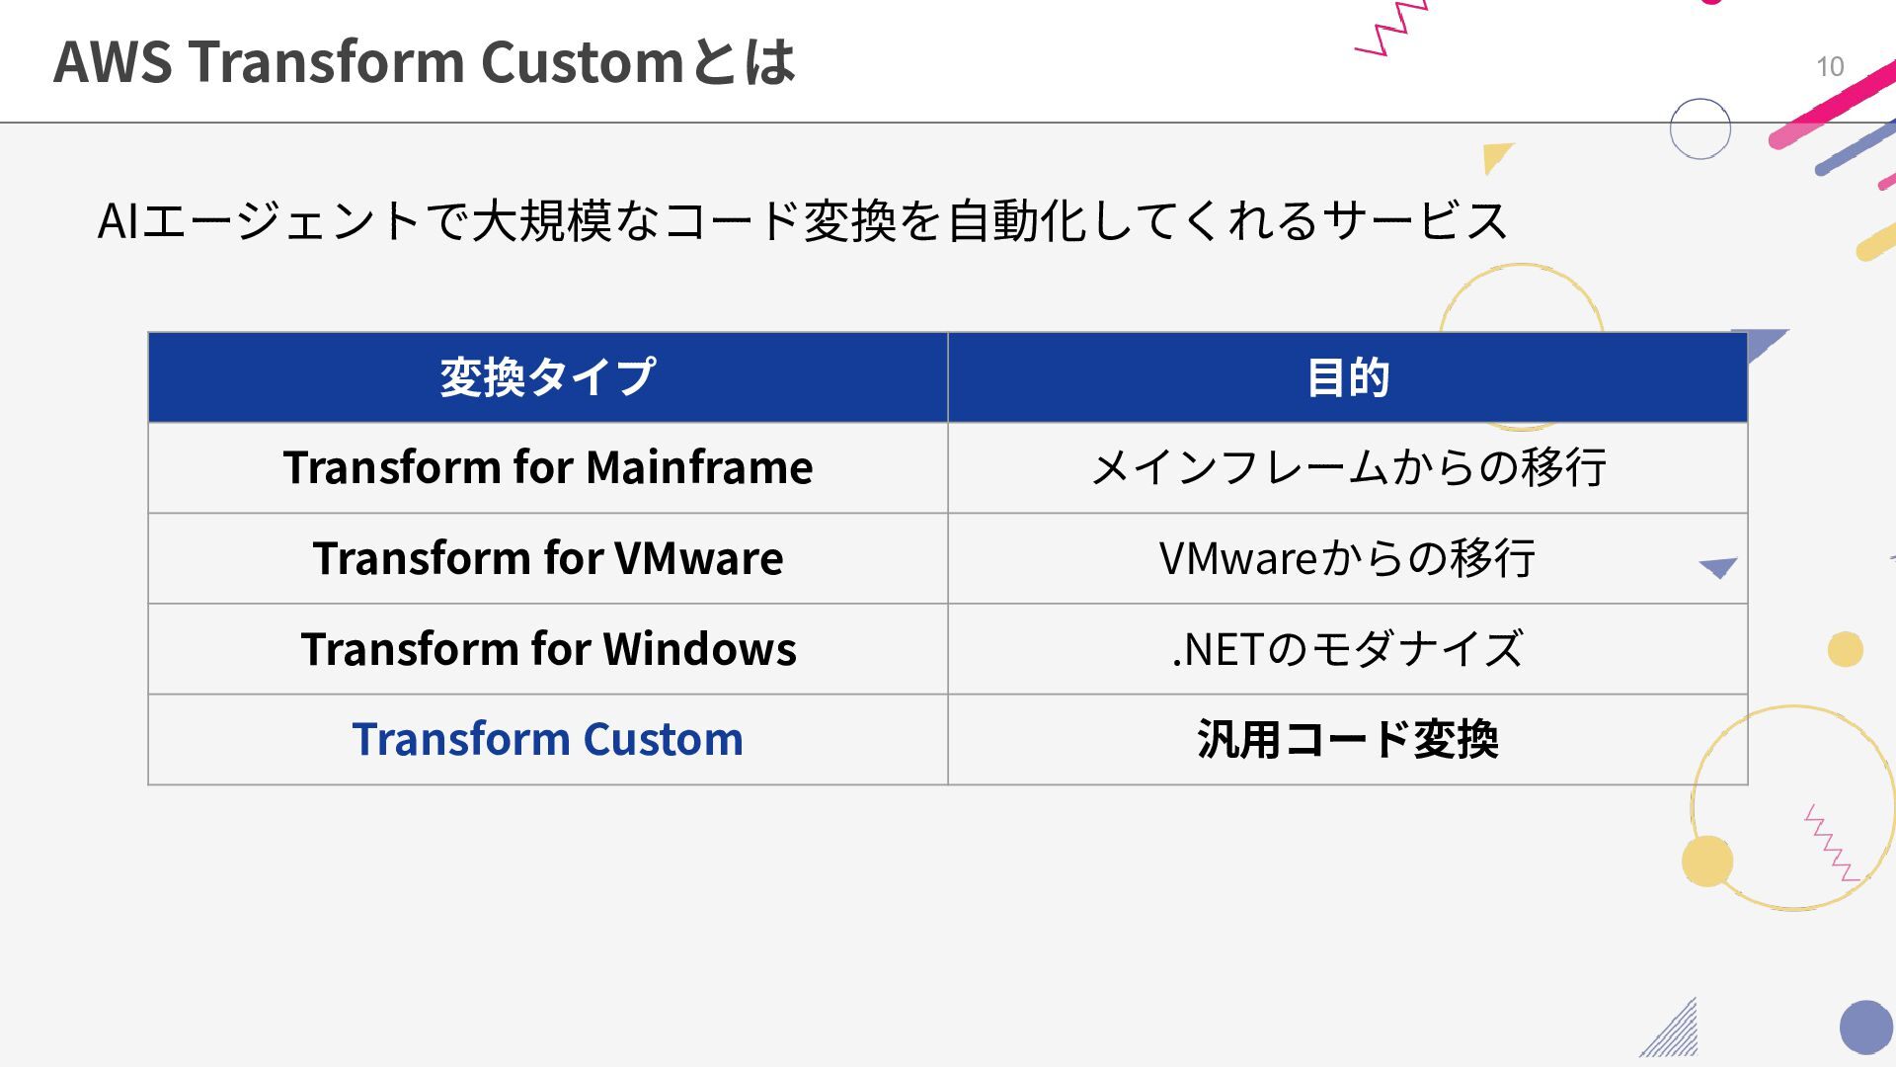Select the Transform for Windows cell
This screenshot has width=1896, height=1067.
tap(547, 649)
